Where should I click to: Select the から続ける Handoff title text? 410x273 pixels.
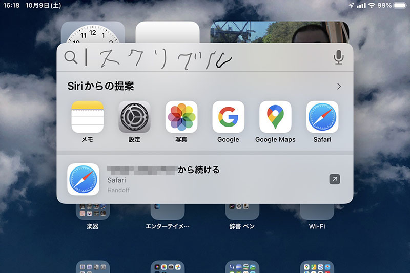pos(199,170)
